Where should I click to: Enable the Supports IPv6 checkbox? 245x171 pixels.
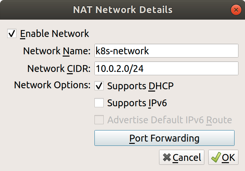pyautogui.click(x=99, y=103)
